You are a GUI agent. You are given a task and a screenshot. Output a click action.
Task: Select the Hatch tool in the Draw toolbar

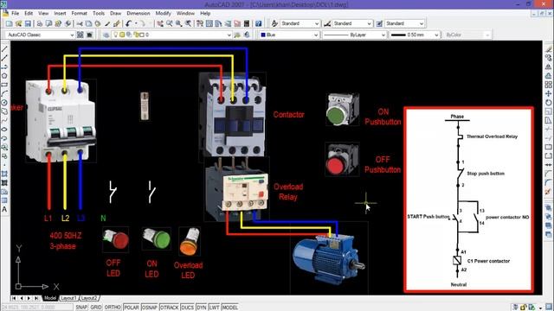4,174
